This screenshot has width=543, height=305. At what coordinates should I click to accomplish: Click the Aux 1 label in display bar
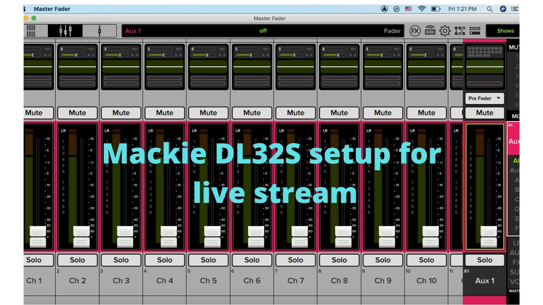tap(133, 31)
